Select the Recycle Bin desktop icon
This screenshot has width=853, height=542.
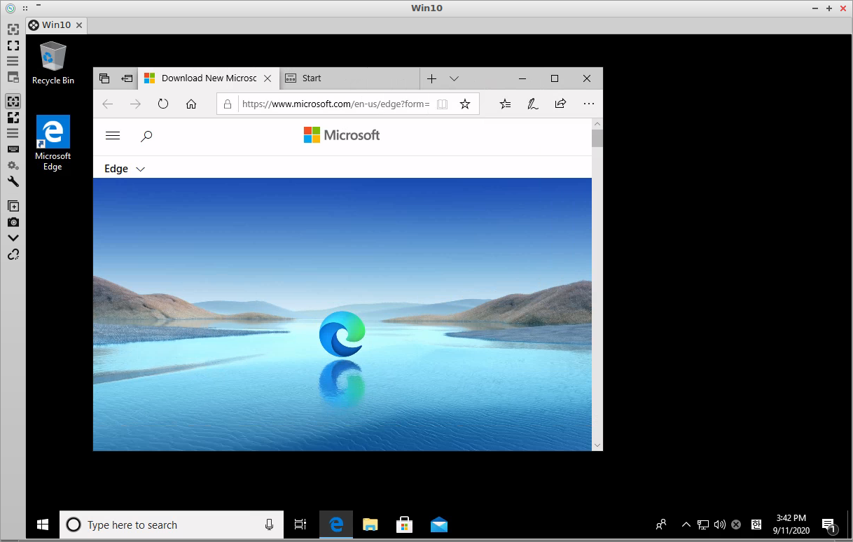pos(53,62)
